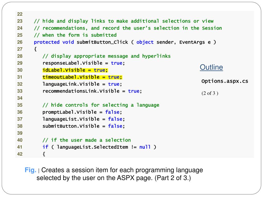Click the comment '// hide controls for selecting a language'
Screen dimensions: 263x197
point(101,105)
